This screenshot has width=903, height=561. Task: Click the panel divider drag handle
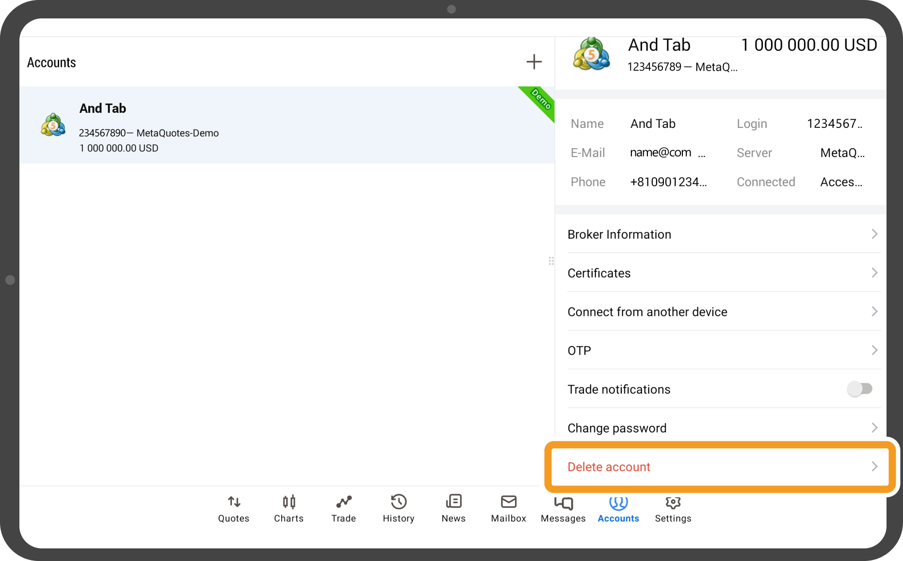tap(551, 261)
